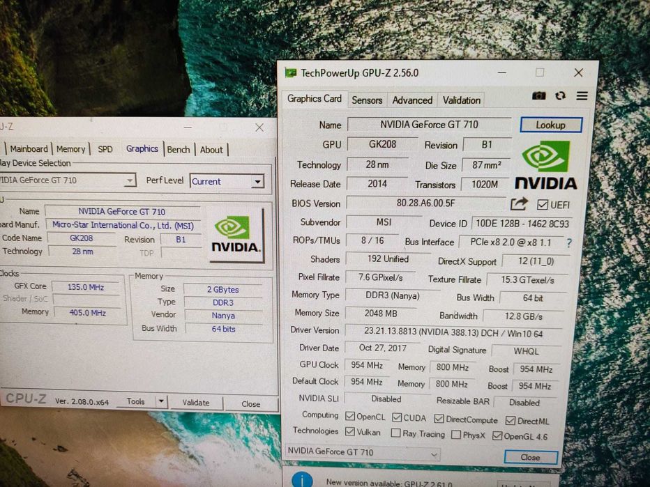Image resolution: width=650 pixels, height=487 pixels.
Task: Open the CPU-Z SPD tab
Action: [x=105, y=149]
